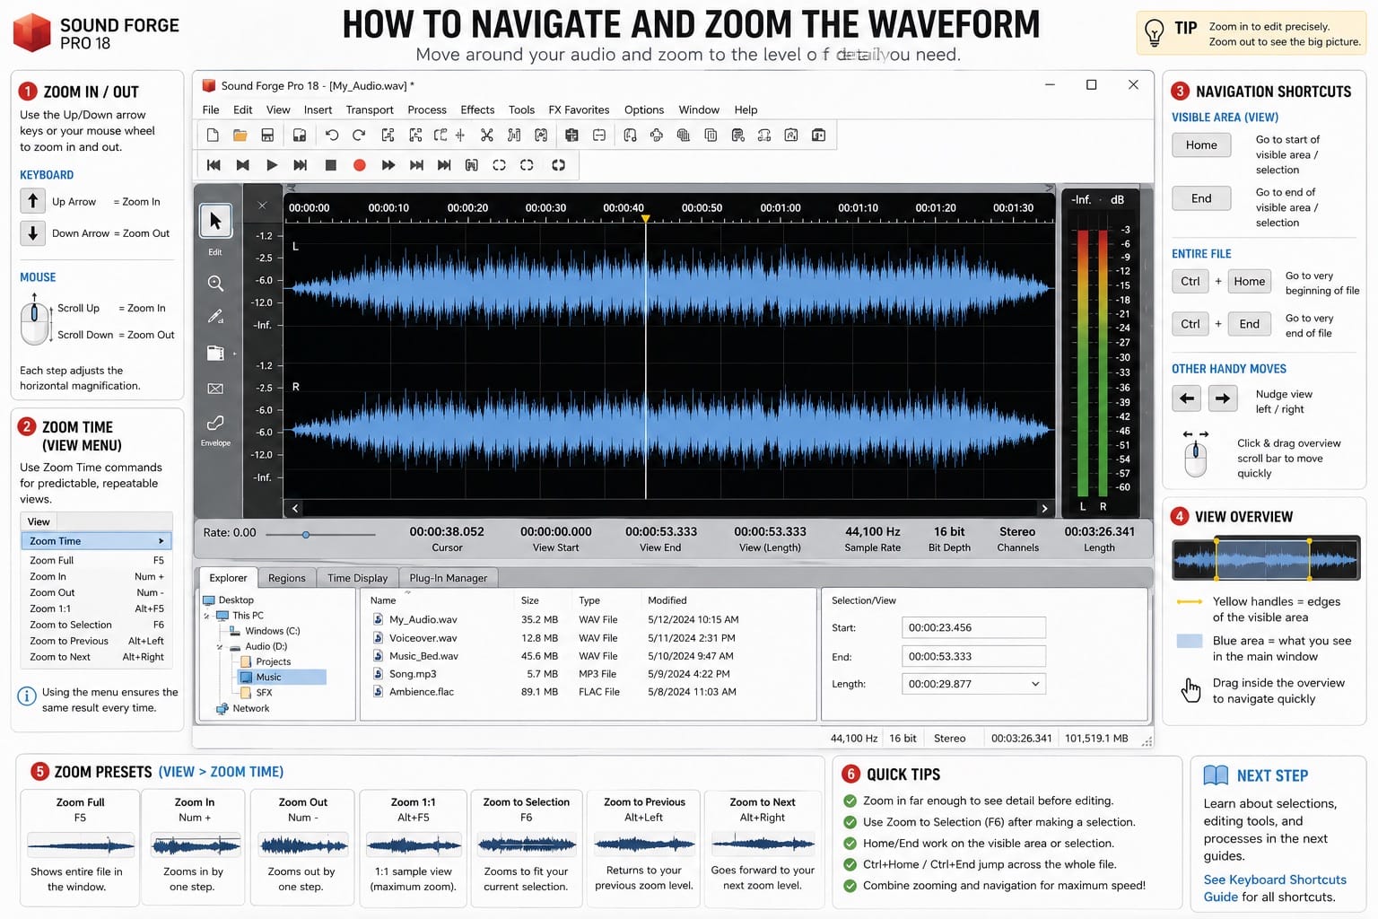Screen dimensions: 1378x919
Task: Select the Envelope tool in the side panel
Action: [215, 423]
